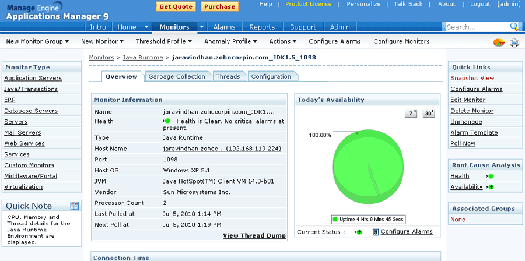This screenshot has width=525, height=261.
Task: Click the Get Quote button
Action: (x=176, y=6)
